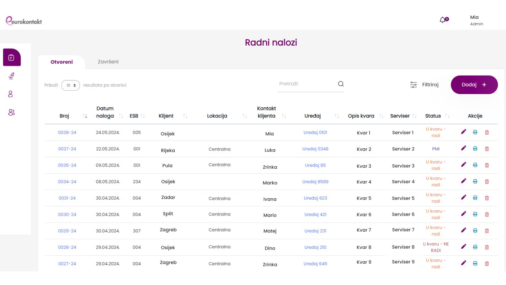Delete work order 0037-24
The height and width of the screenshot is (285, 506).
click(487, 149)
